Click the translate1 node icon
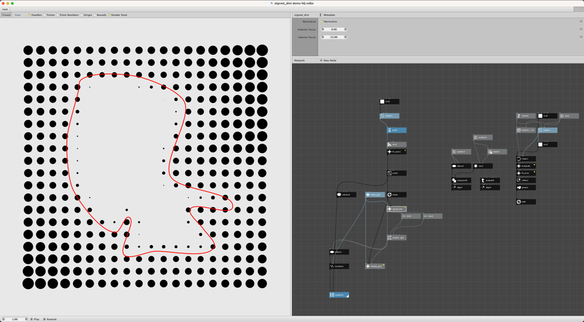The height and width of the screenshot is (322, 584). [x=332, y=266]
